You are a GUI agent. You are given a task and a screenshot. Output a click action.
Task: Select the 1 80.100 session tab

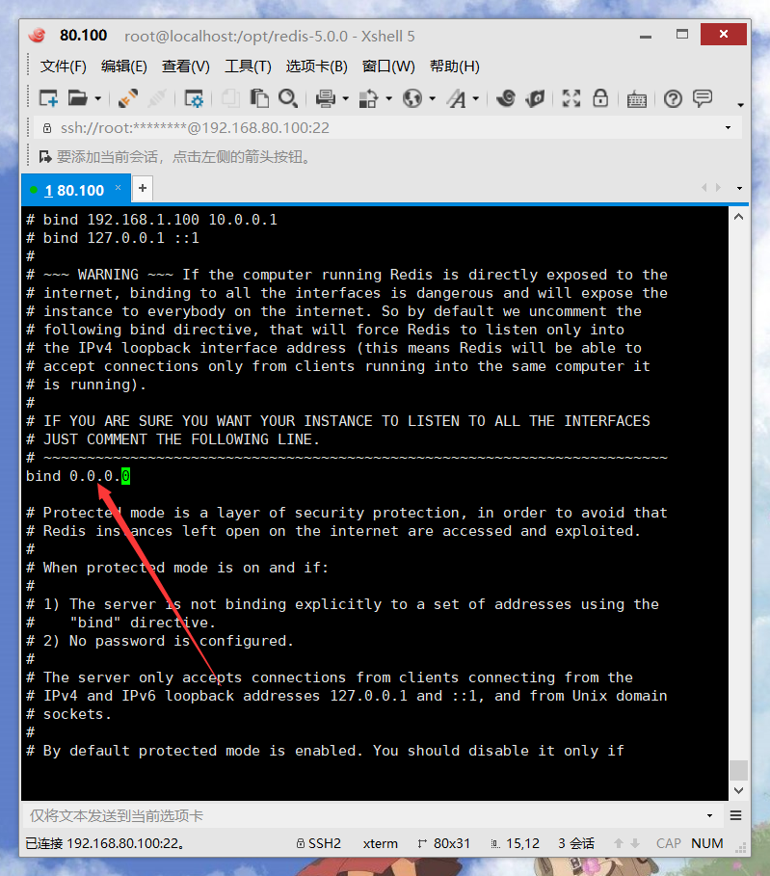[74, 191]
